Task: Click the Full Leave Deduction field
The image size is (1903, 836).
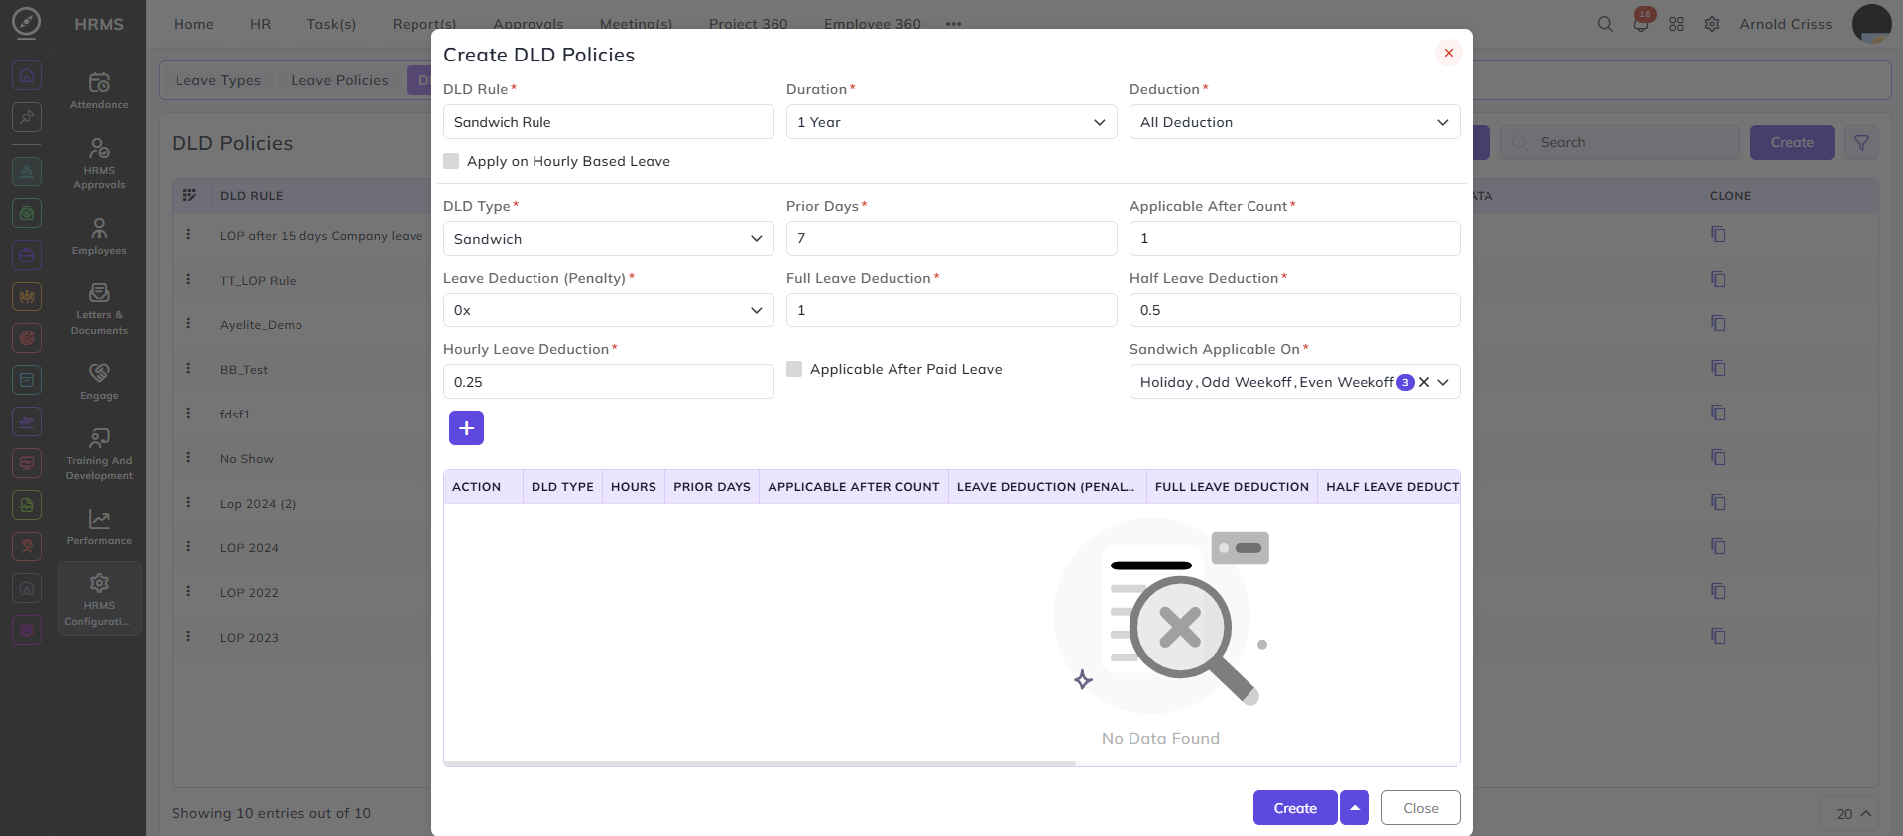Action: [x=951, y=310]
